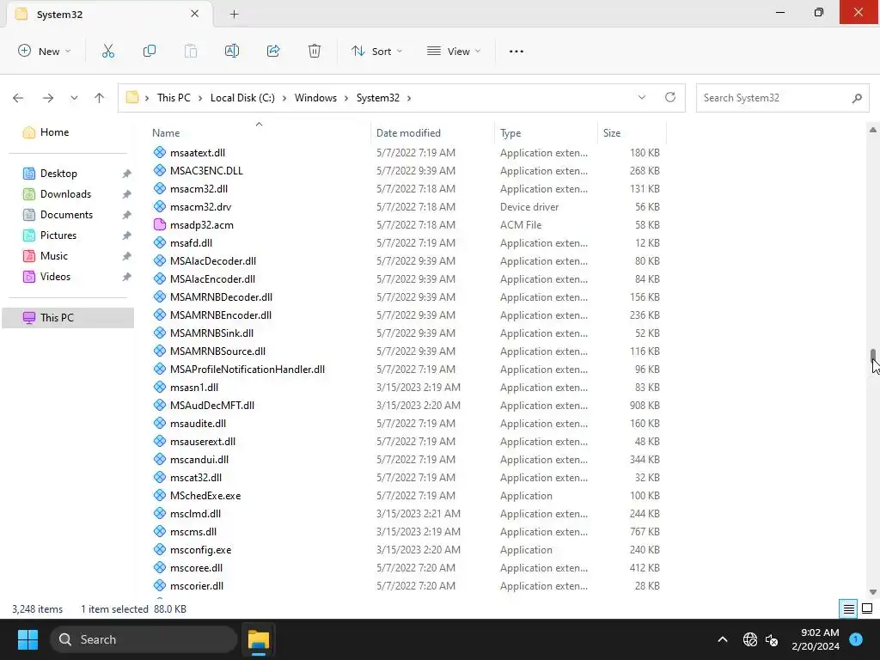Viewport: 880px width, 660px height.
Task: Select This PC in navigation pane
Action: click(68, 318)
